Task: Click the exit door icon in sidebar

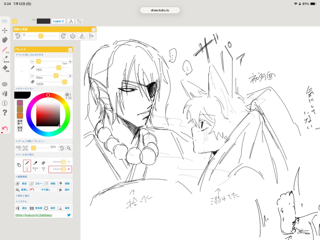Action: [x=5, y=94]
